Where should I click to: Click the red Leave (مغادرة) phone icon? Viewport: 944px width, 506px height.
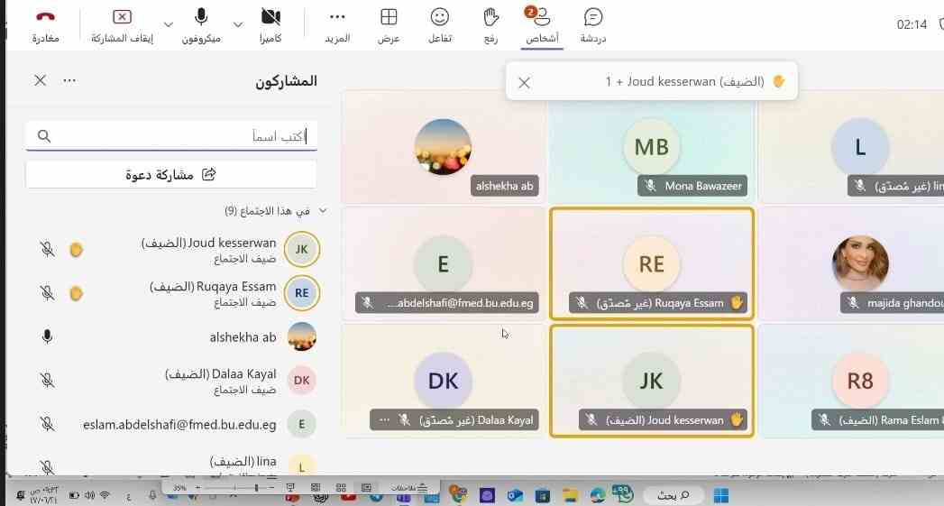(x=45, y=17)
